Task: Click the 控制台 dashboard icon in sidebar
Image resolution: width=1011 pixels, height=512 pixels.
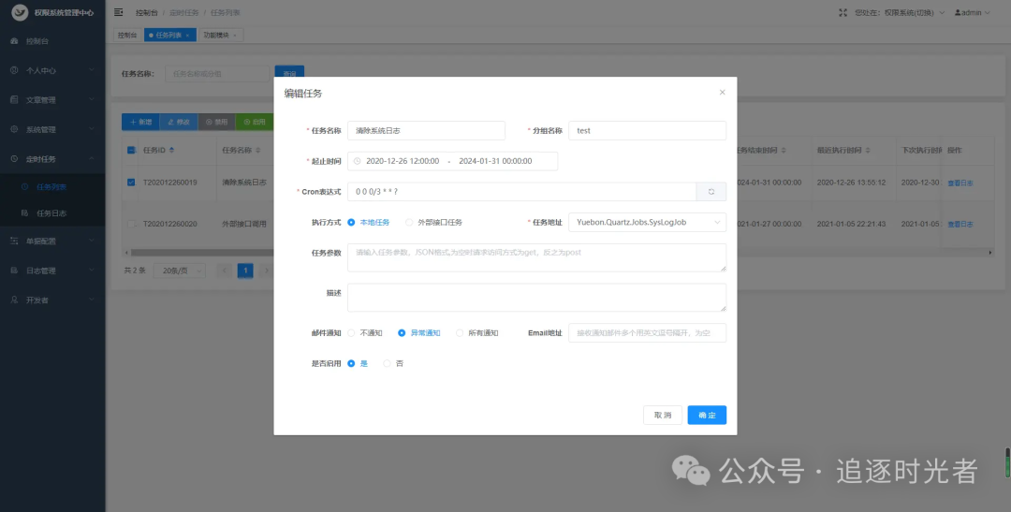Action: coord(15,41)
